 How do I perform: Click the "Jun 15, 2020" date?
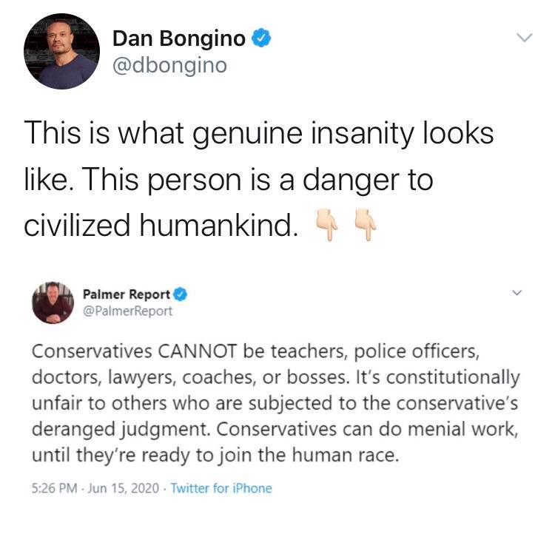tap(123, 488)
